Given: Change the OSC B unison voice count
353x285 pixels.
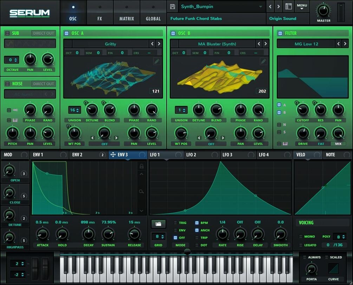Looking at the screenshot, I should tap(181, 110).
